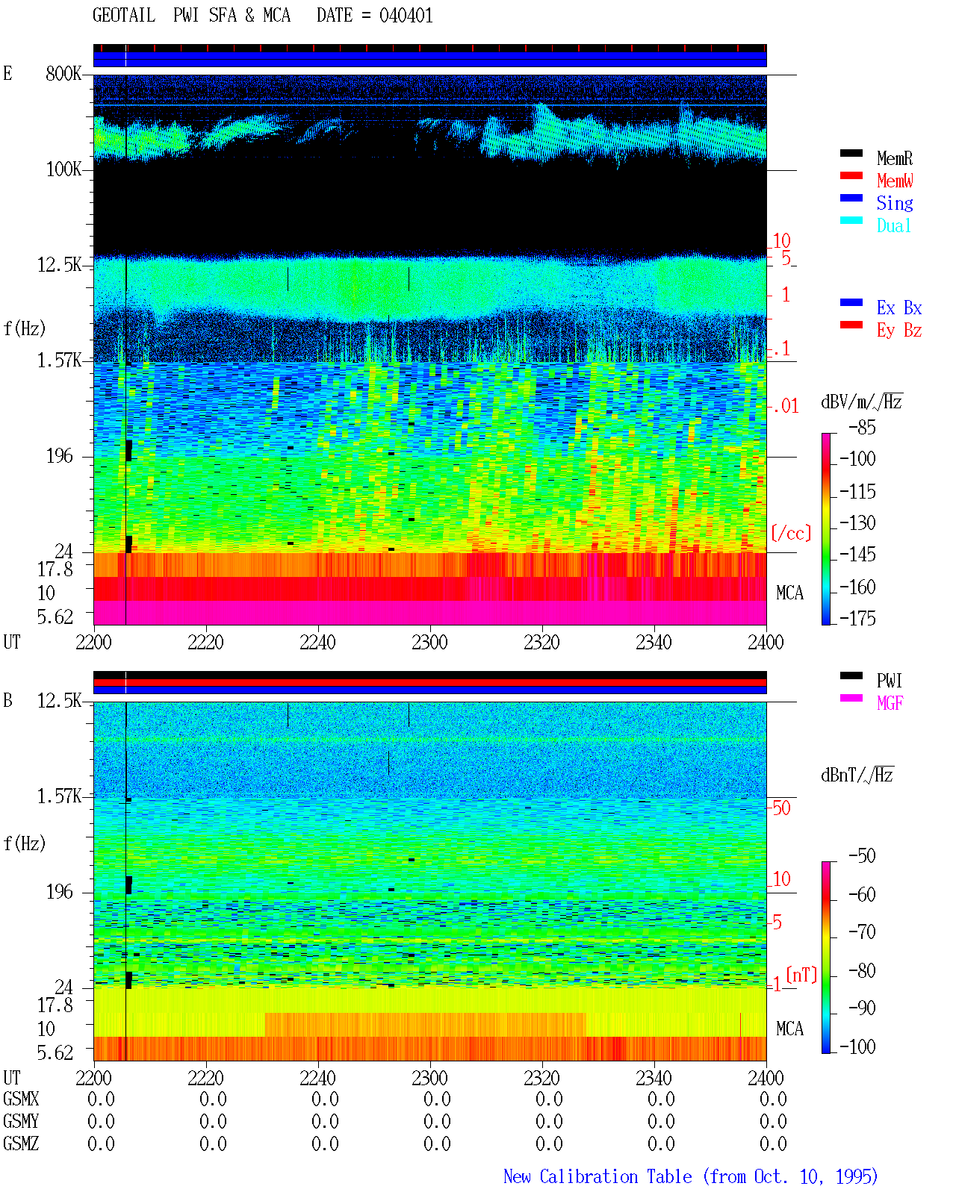Click '2400' on B panel time axis
The image size is (956, 1189).
pos(766,1079)
